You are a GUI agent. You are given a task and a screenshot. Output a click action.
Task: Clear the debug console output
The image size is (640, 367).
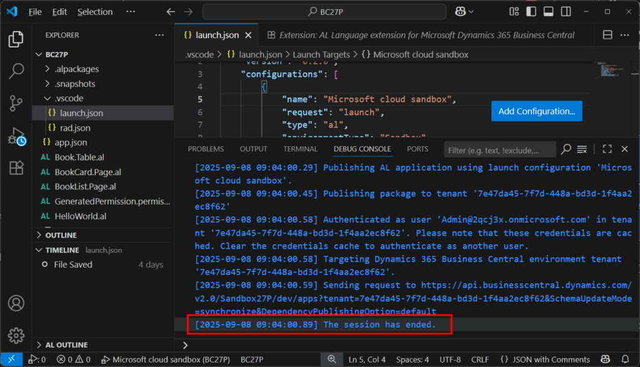pyautogui.click(x=582, y=149)
